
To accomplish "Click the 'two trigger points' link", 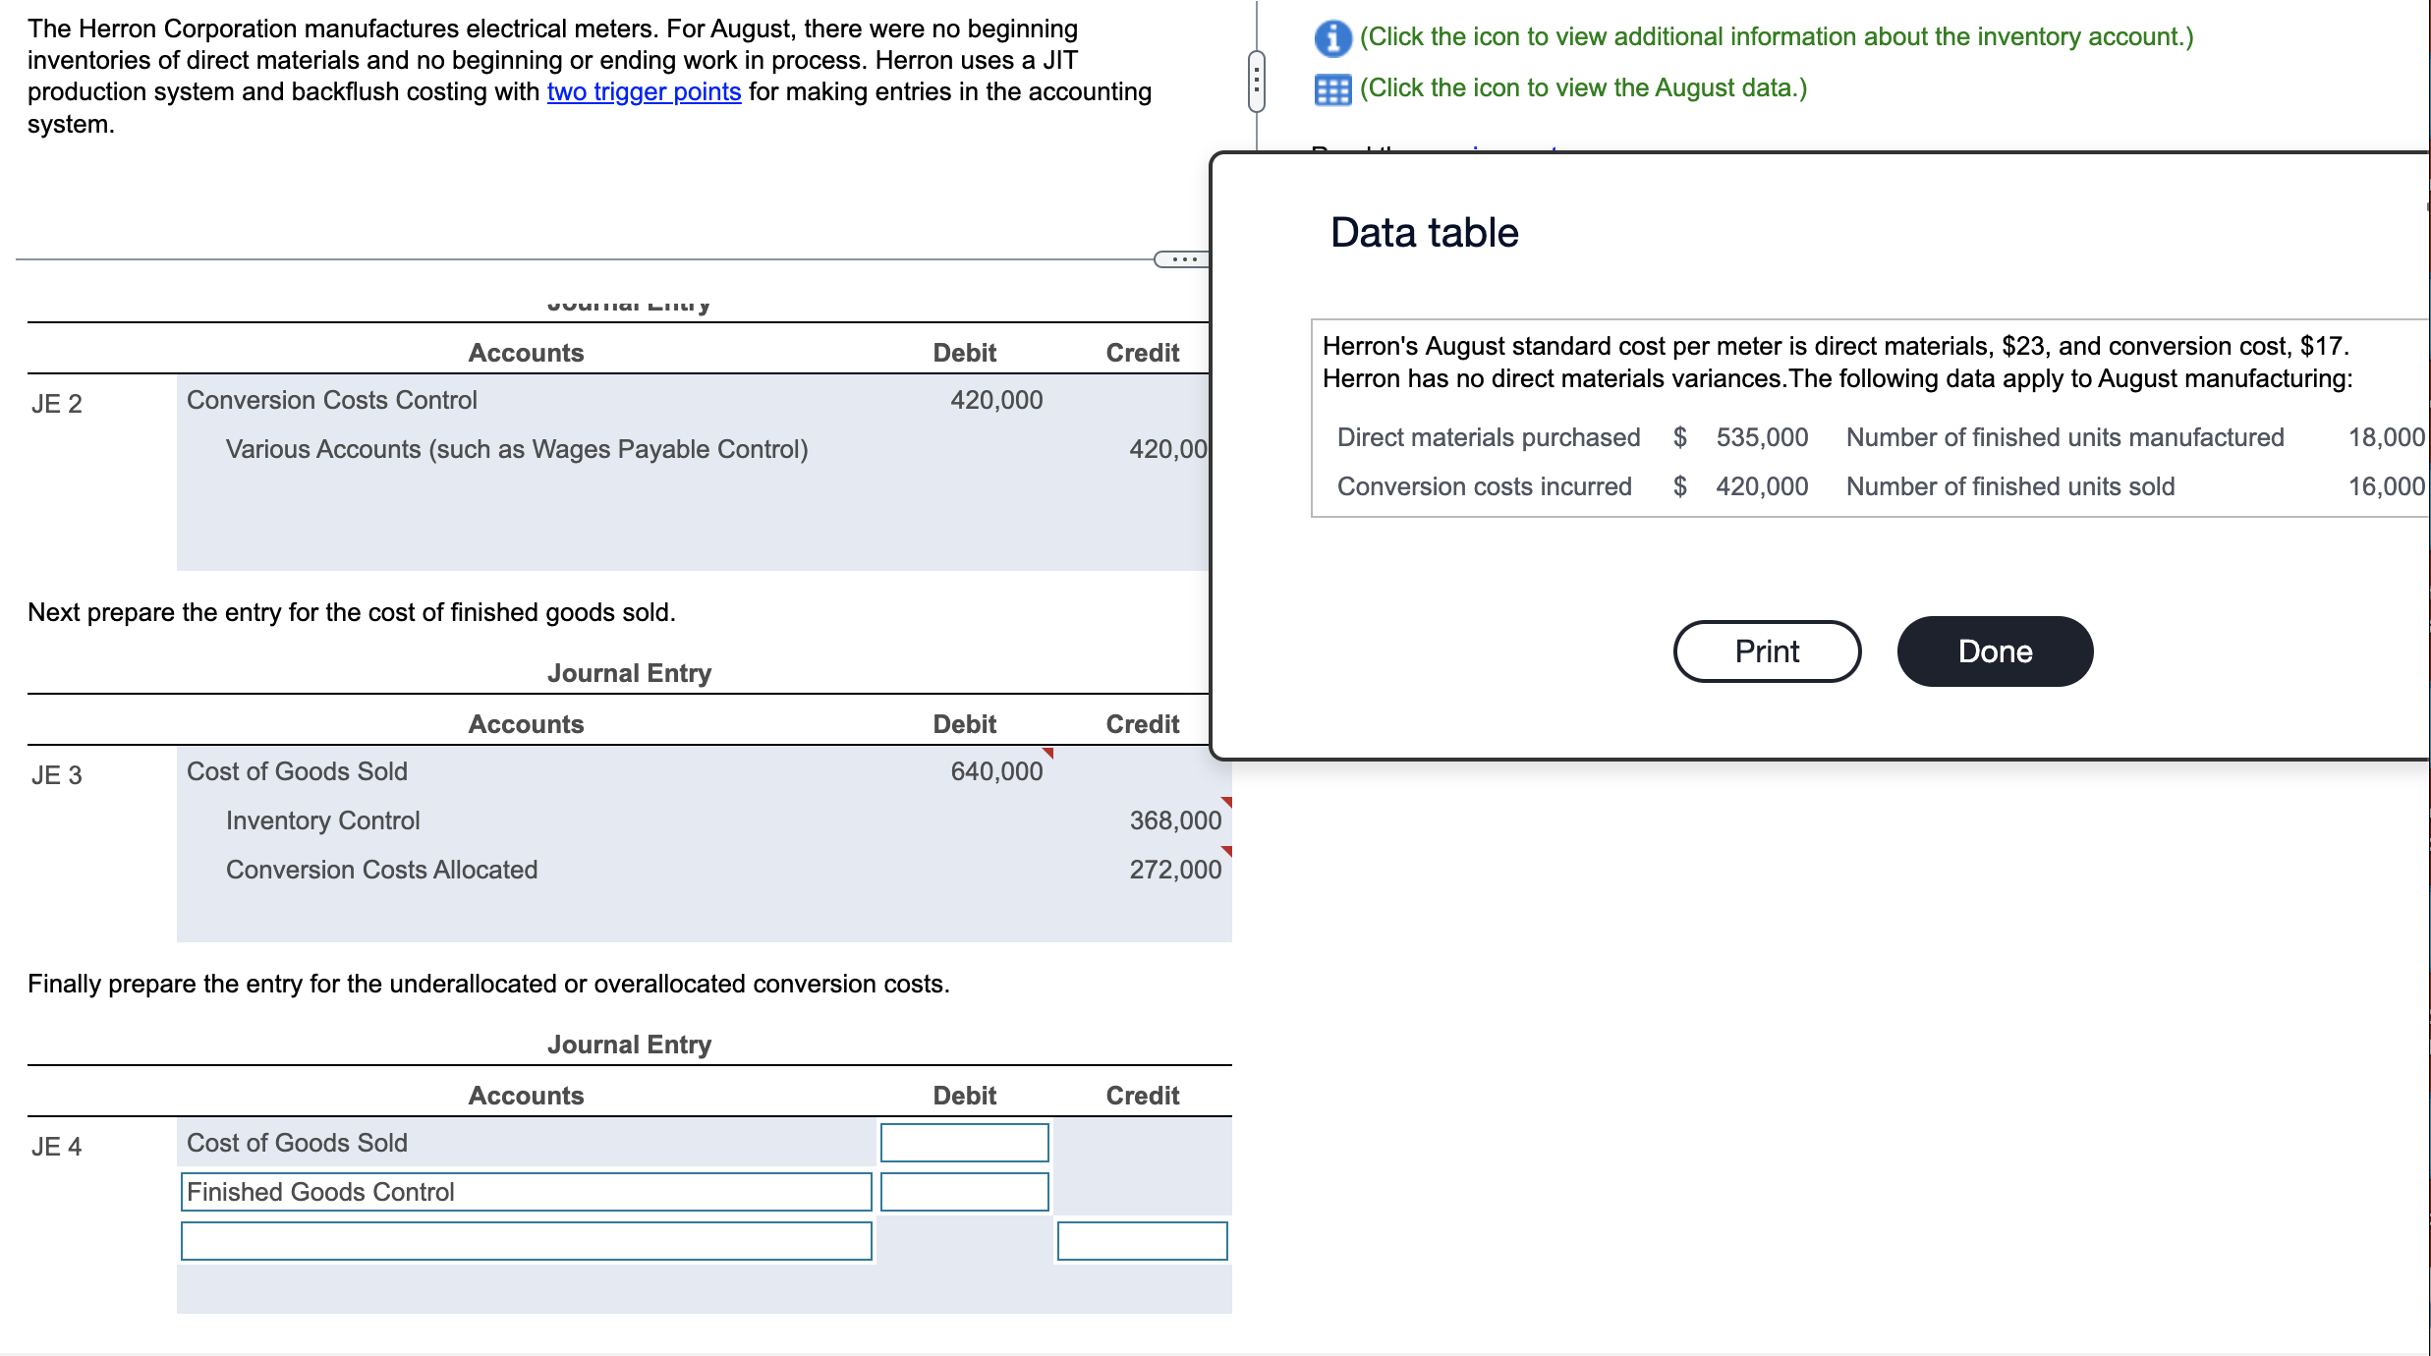I will [x=644, y=92].
